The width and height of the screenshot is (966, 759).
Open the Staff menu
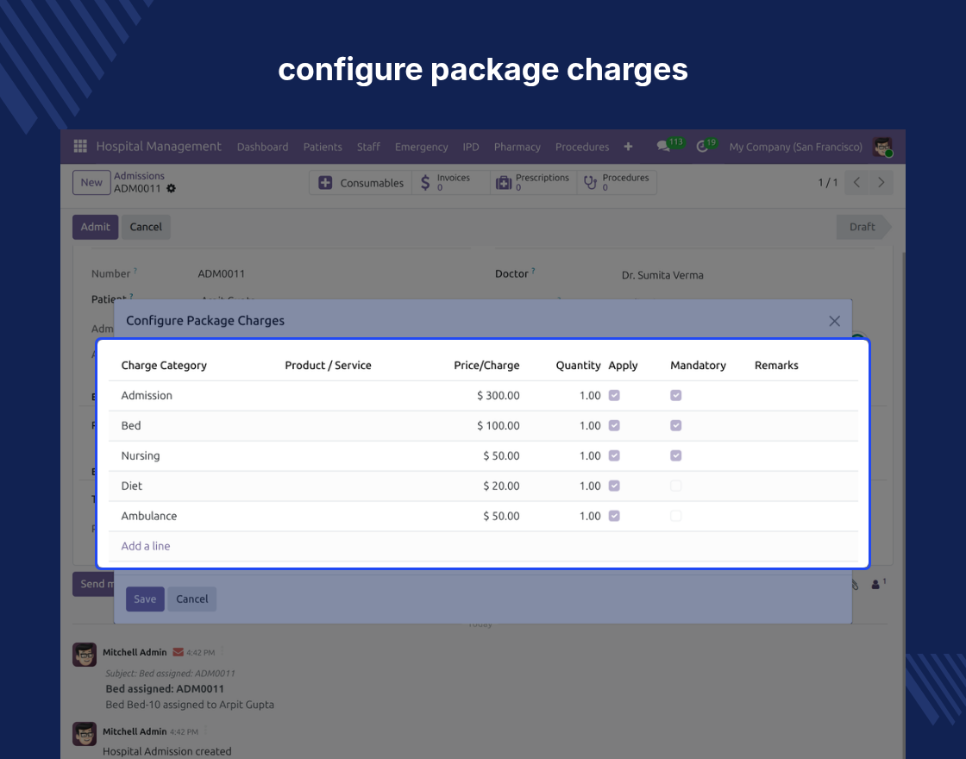(x=368, y=147)
